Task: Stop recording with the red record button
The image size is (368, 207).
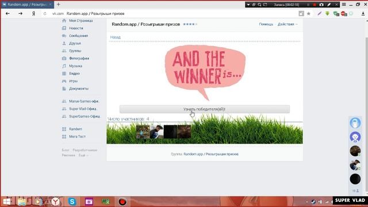Action: point(315,5)
